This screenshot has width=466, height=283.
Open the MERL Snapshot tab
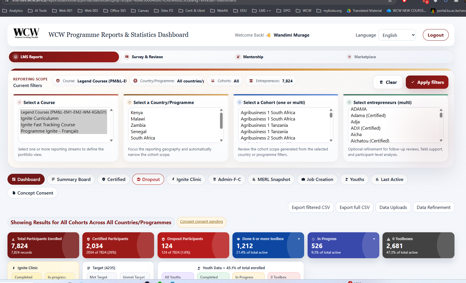click(271, 179)
